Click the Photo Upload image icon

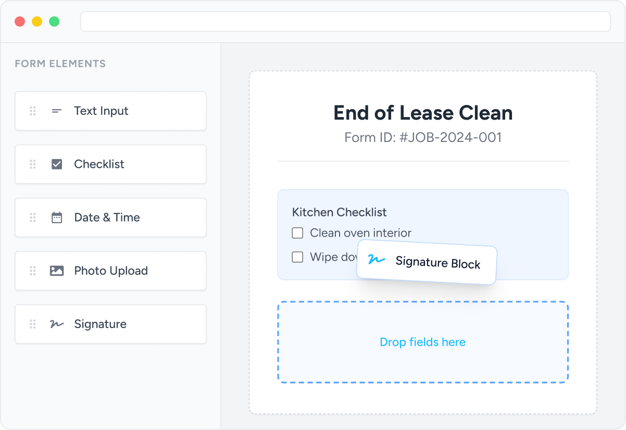tap(57, 271)
